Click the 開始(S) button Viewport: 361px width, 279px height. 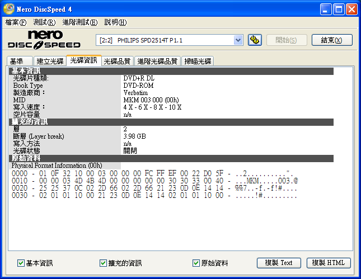287,40
